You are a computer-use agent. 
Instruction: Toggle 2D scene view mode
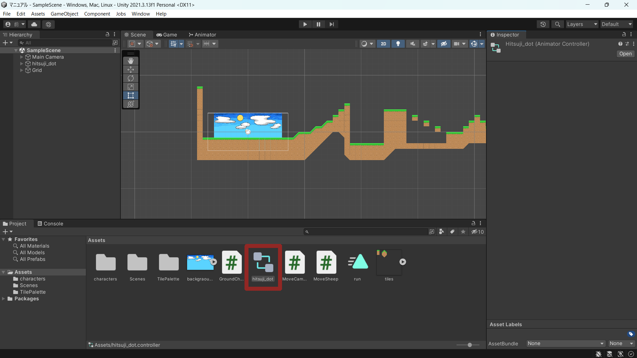click(383, 44)
